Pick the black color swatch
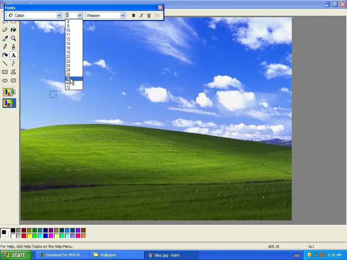This screenshot has width=347, height=260. pyautogui.click(x=13, y=231)
